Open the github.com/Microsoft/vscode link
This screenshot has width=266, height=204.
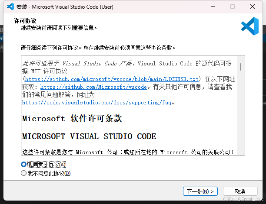(x=93, y=87)
